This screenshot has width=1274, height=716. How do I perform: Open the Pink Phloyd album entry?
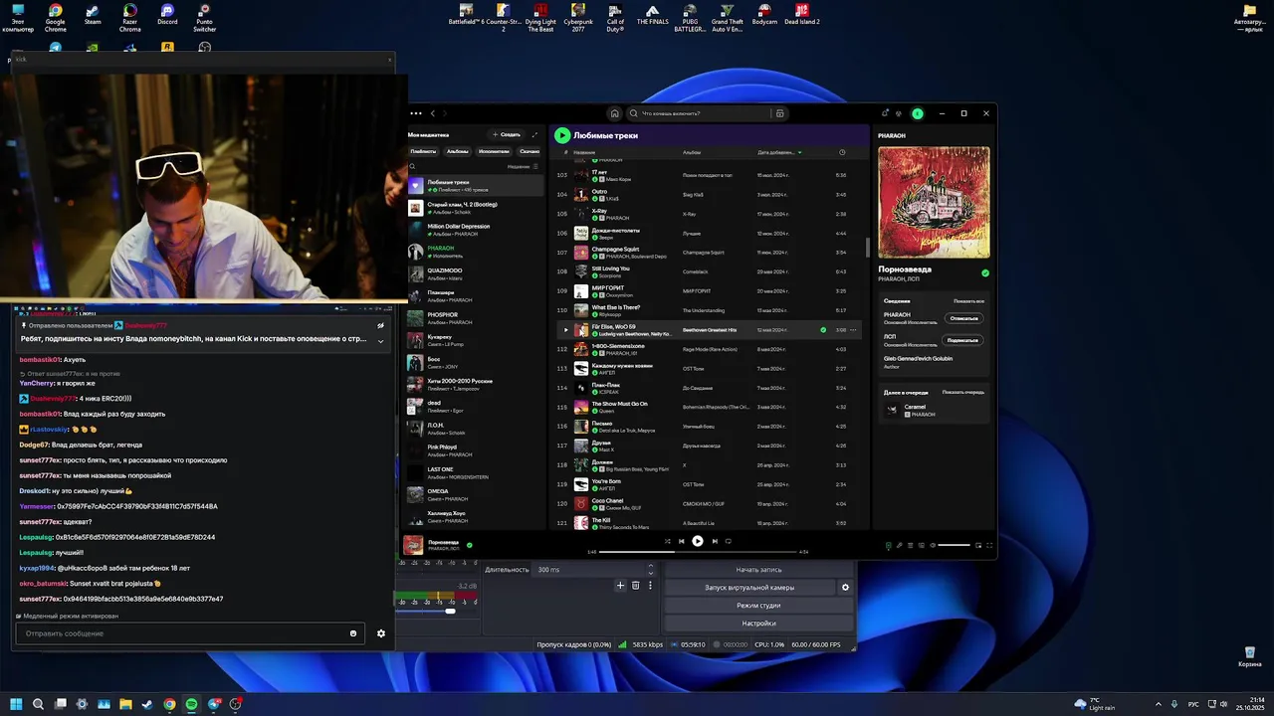tap(476, 450)
